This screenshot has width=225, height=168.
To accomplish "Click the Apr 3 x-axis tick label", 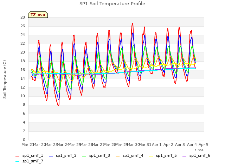I will 180,145.
